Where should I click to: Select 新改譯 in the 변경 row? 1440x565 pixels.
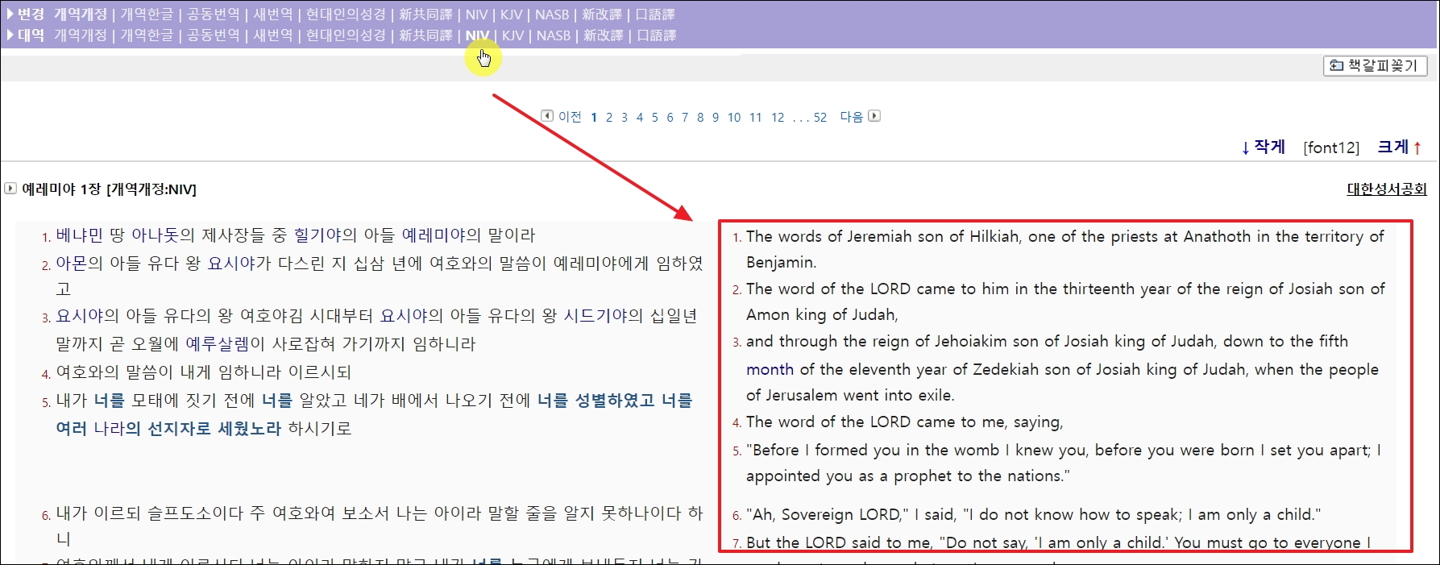coord(602,15)
